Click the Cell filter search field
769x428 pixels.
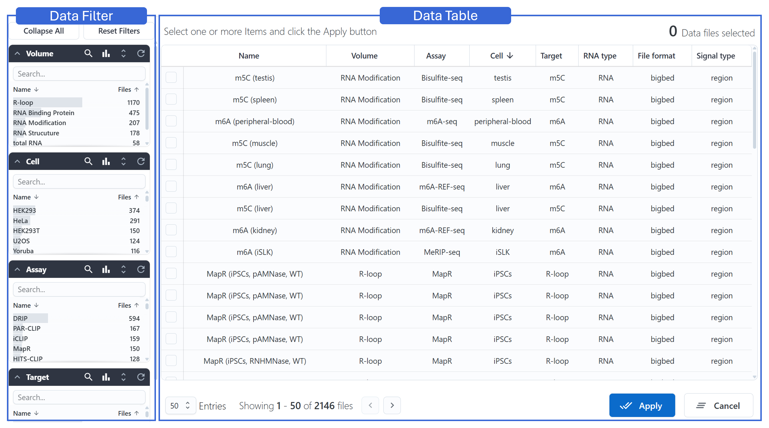pos(79,182)
